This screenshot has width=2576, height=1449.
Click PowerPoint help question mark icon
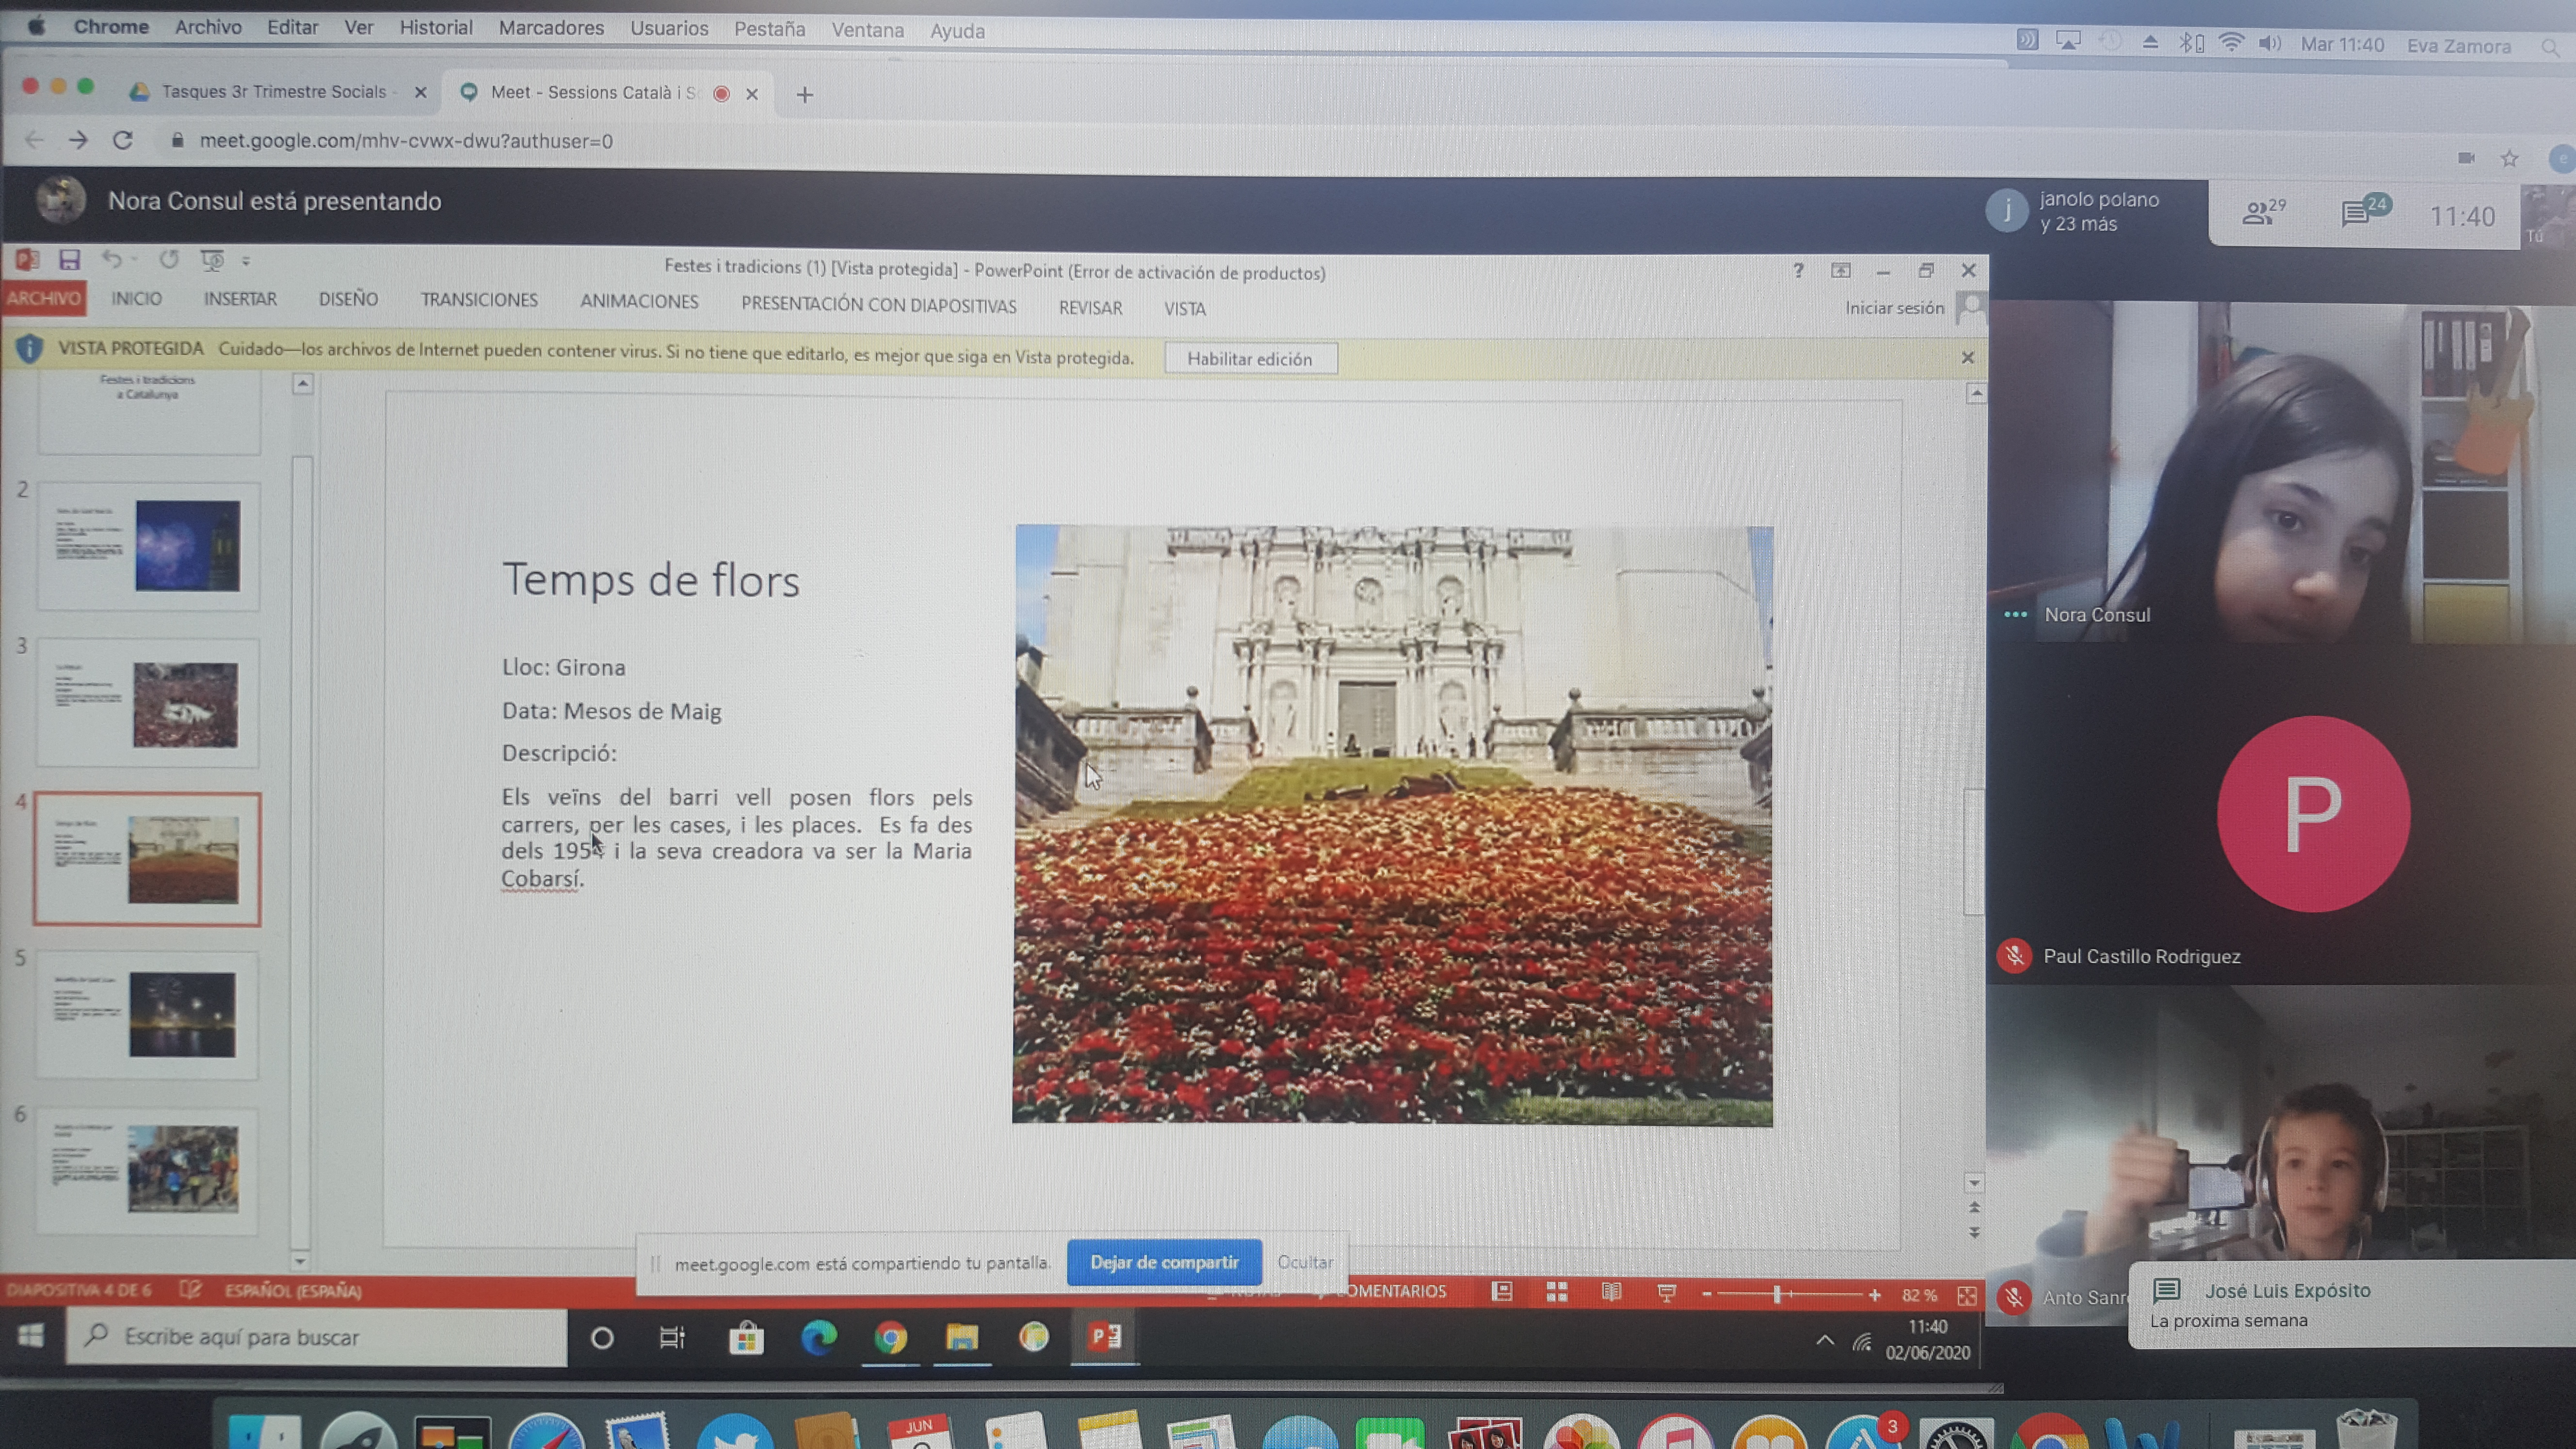click(x=1798, y=270)
